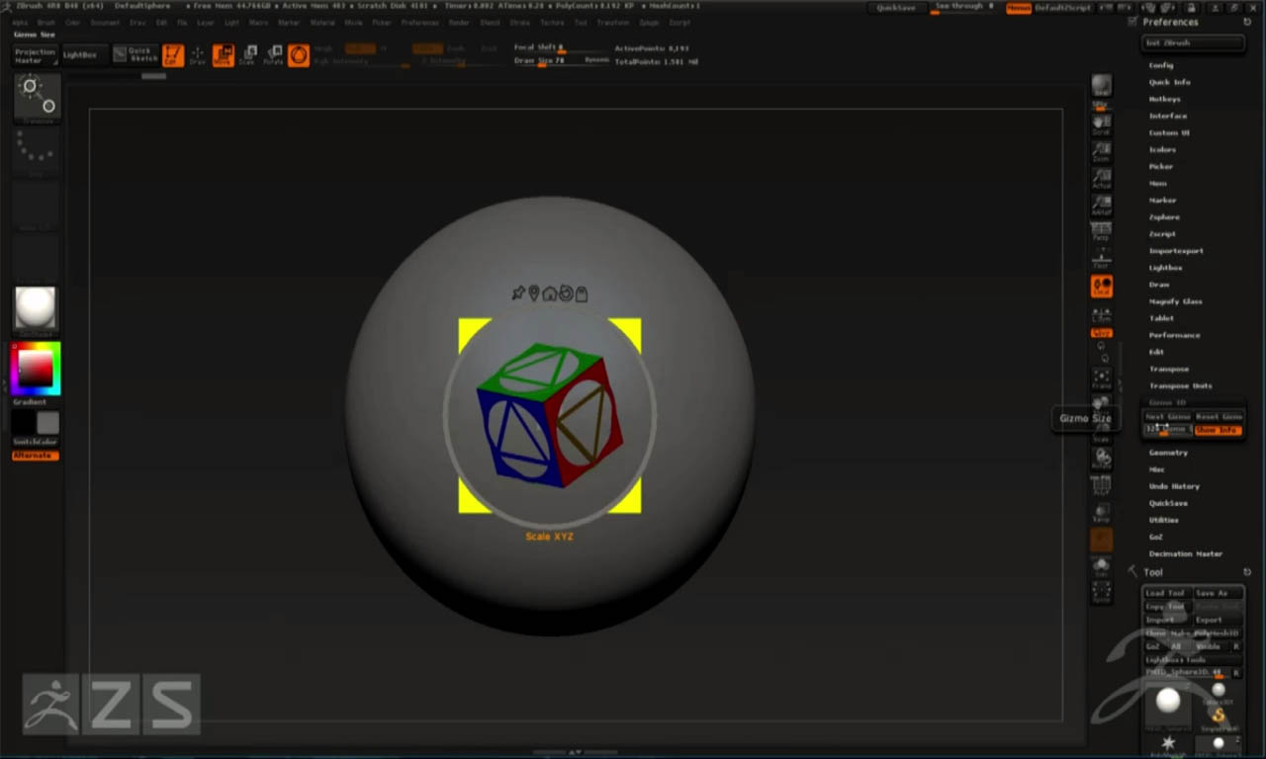Click the gizmo location marker icon
This screenshot has width=1266, height=759.
point(534,293)
